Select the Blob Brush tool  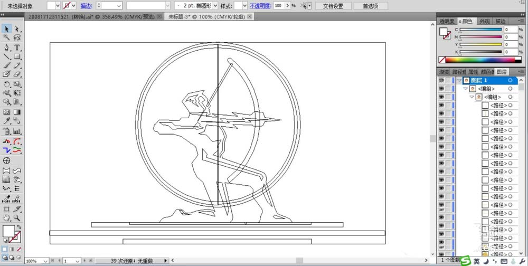(x=6, y=74)
